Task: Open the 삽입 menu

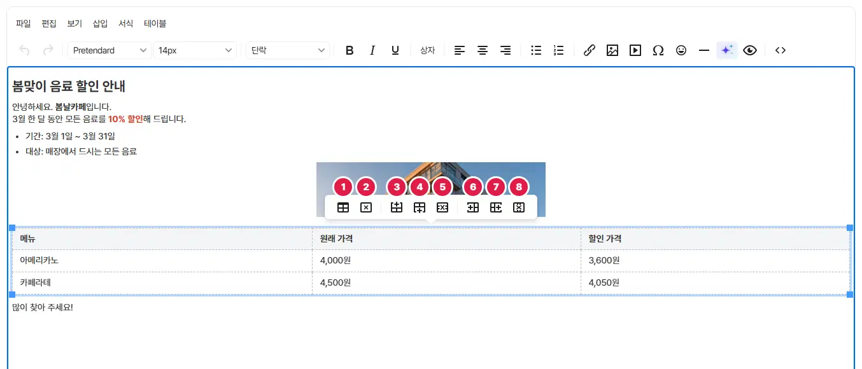Action: point(100,24)
